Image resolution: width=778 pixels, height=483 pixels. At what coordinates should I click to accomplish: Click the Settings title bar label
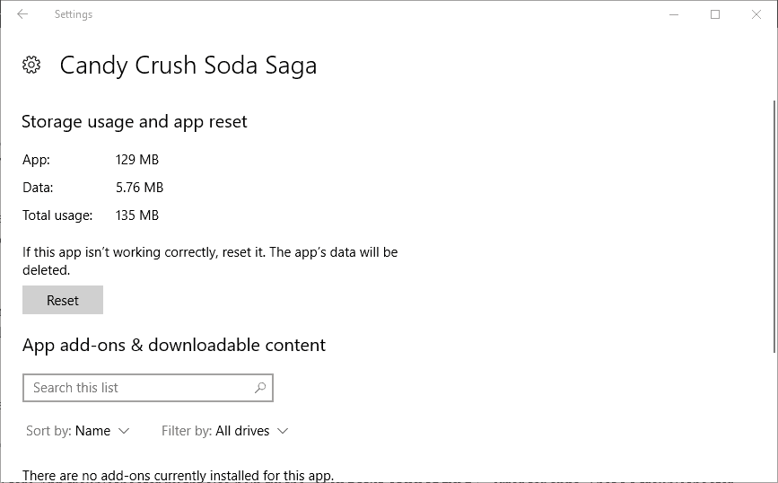(x=74, y=14)
